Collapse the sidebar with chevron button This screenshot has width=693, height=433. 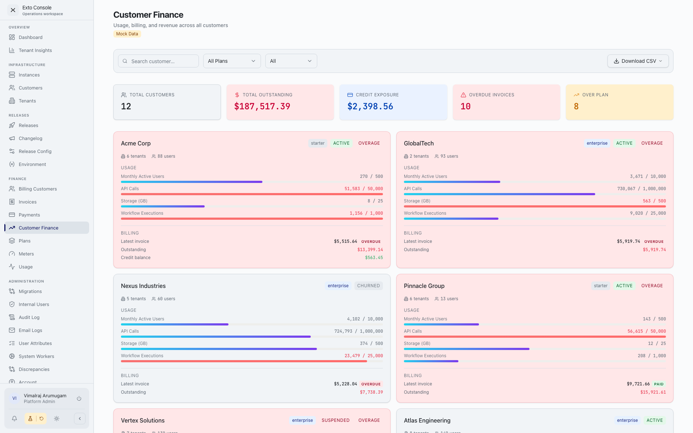(80, 419)
